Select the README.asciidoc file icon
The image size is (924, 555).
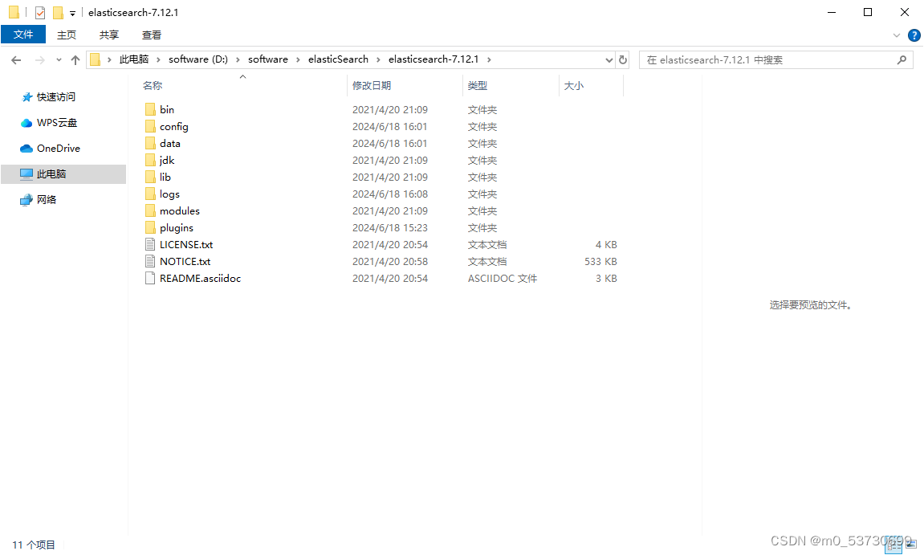point(150,278)
